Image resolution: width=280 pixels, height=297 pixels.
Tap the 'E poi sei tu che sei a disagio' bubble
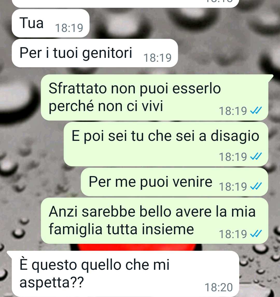(x=166, y=144)
